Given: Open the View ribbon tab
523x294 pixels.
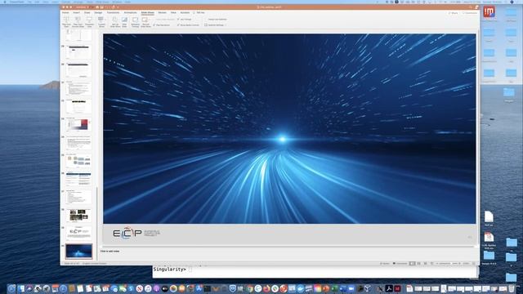Looking at the screenshot, I should (173, 13).
